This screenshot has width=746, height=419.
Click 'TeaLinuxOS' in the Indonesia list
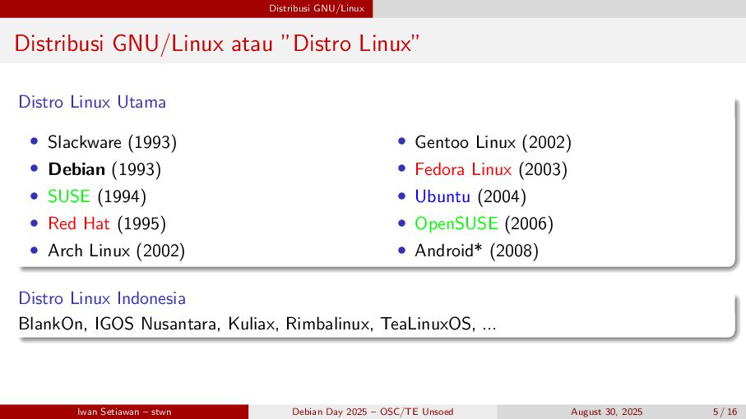[426, 324]
